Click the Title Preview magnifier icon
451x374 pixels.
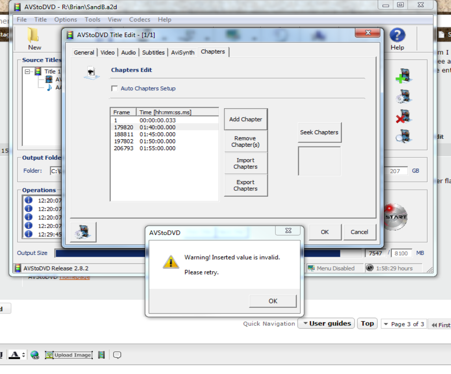(x=403, y=136)
